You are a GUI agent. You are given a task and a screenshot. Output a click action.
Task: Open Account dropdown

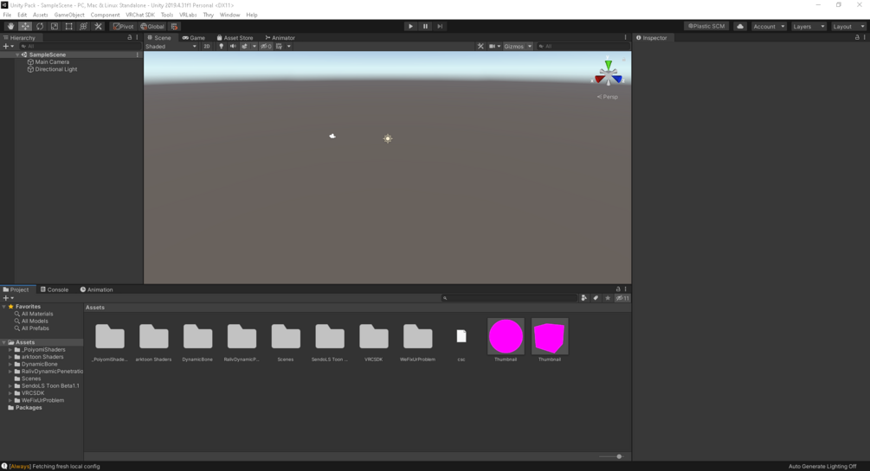tap(769, 26)
